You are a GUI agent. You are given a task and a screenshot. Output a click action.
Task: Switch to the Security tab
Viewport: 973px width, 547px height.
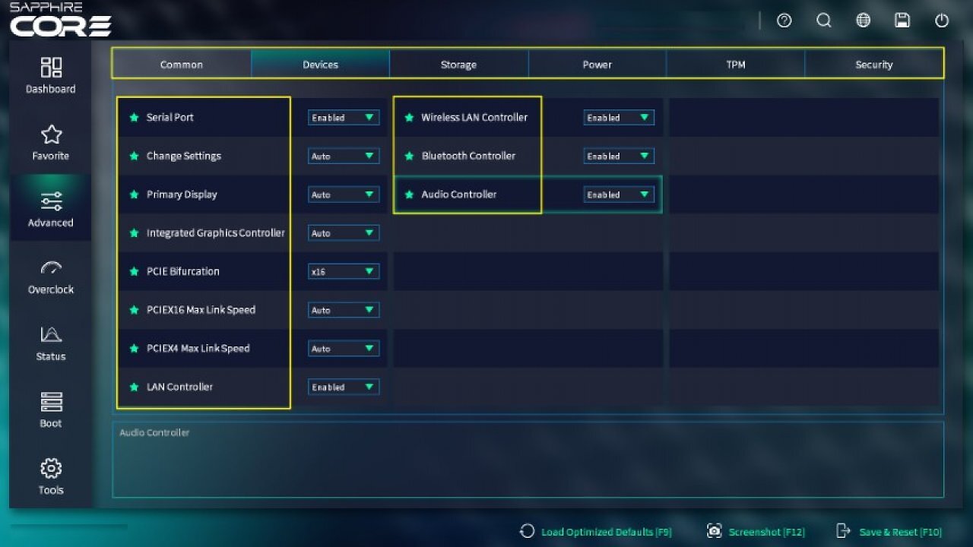click(x=873, y=64)
